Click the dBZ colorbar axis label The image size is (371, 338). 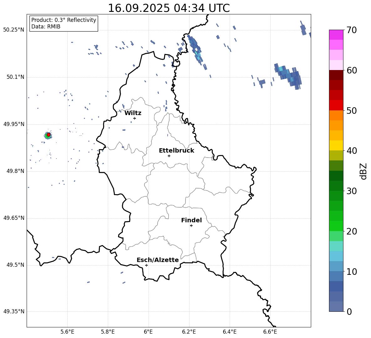pyautogui.click(x=363, y=171)
